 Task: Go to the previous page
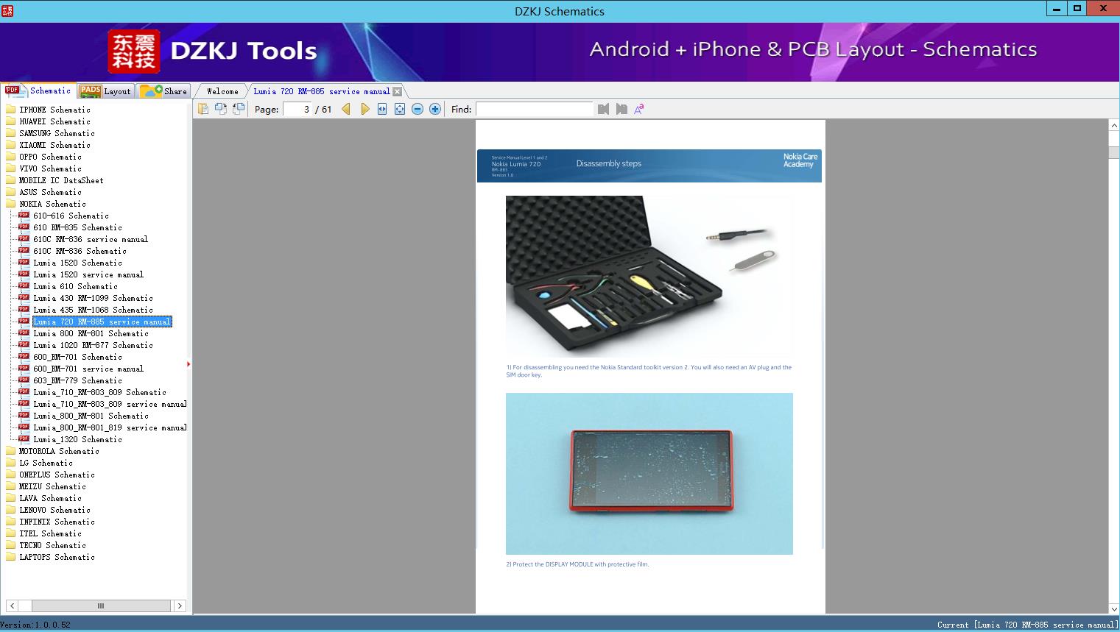coord(346,109)
